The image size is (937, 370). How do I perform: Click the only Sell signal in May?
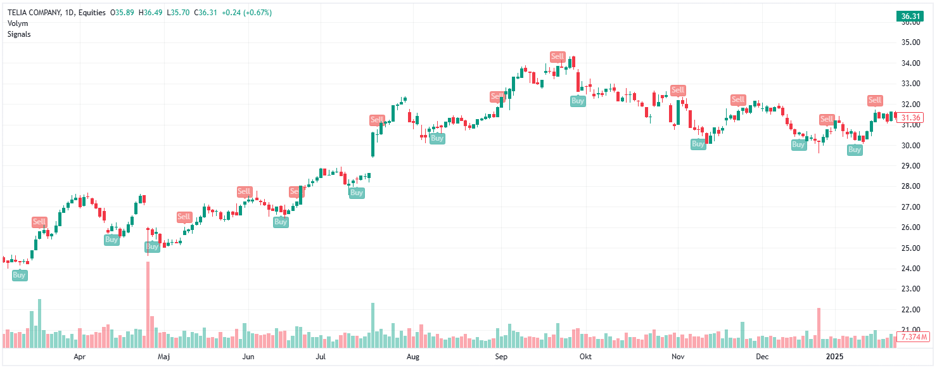click(x=184, y=217)
